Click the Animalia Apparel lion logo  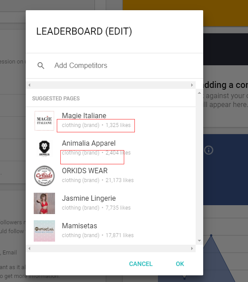44,148
